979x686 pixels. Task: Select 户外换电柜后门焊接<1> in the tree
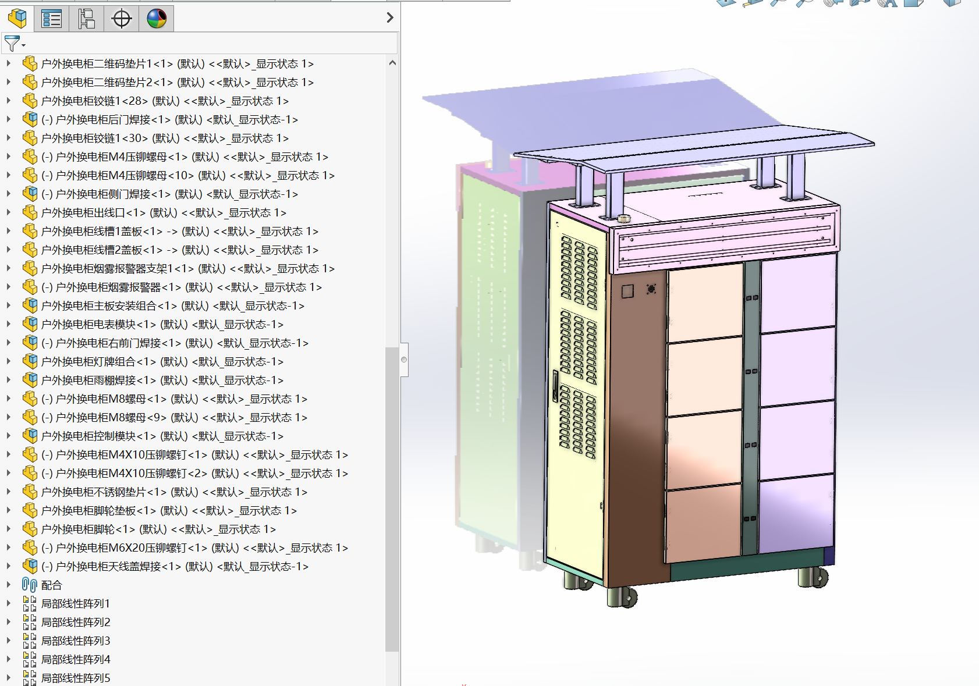click(x=169, y=119)
